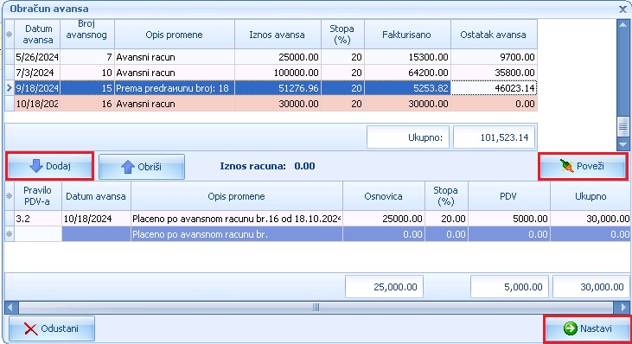
Task: Click the Odustani cancel button
Action: (52, 328)
